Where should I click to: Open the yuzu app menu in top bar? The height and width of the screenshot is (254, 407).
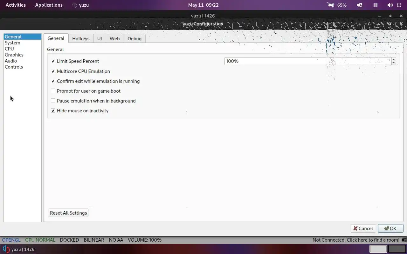coord(80,5)
